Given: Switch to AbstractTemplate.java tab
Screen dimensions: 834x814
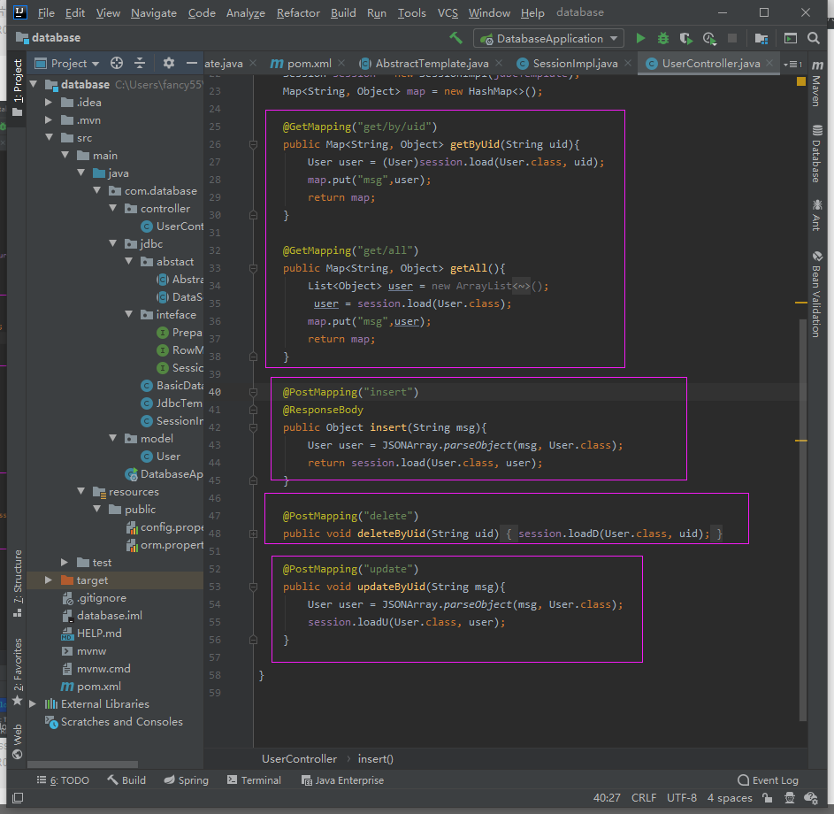Looking at the screenshot, I should (432, 64).
